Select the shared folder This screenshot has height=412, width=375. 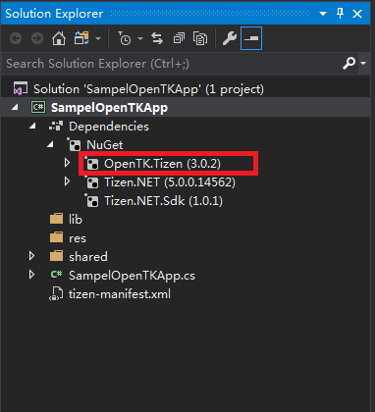[88, 257]
